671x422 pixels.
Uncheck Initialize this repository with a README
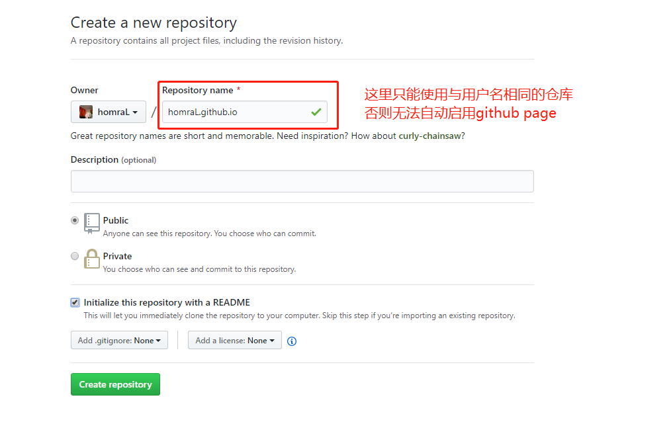[x=75, y=303]
